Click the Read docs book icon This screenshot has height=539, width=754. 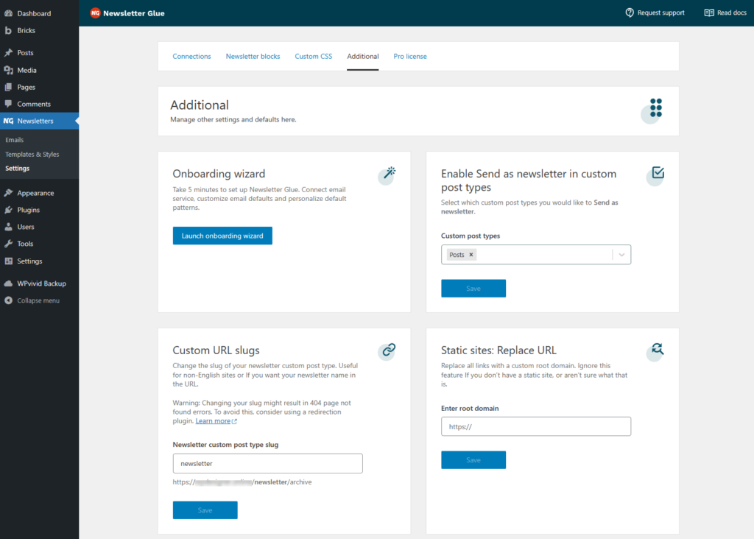(x=709, y=13)
